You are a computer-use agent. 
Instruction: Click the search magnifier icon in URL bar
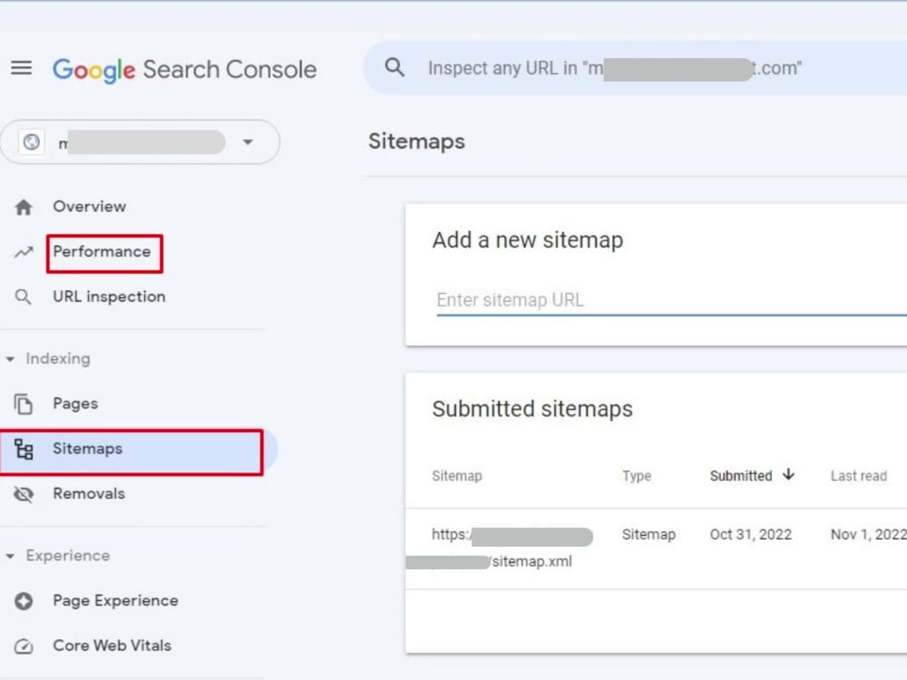click(395, 68)
